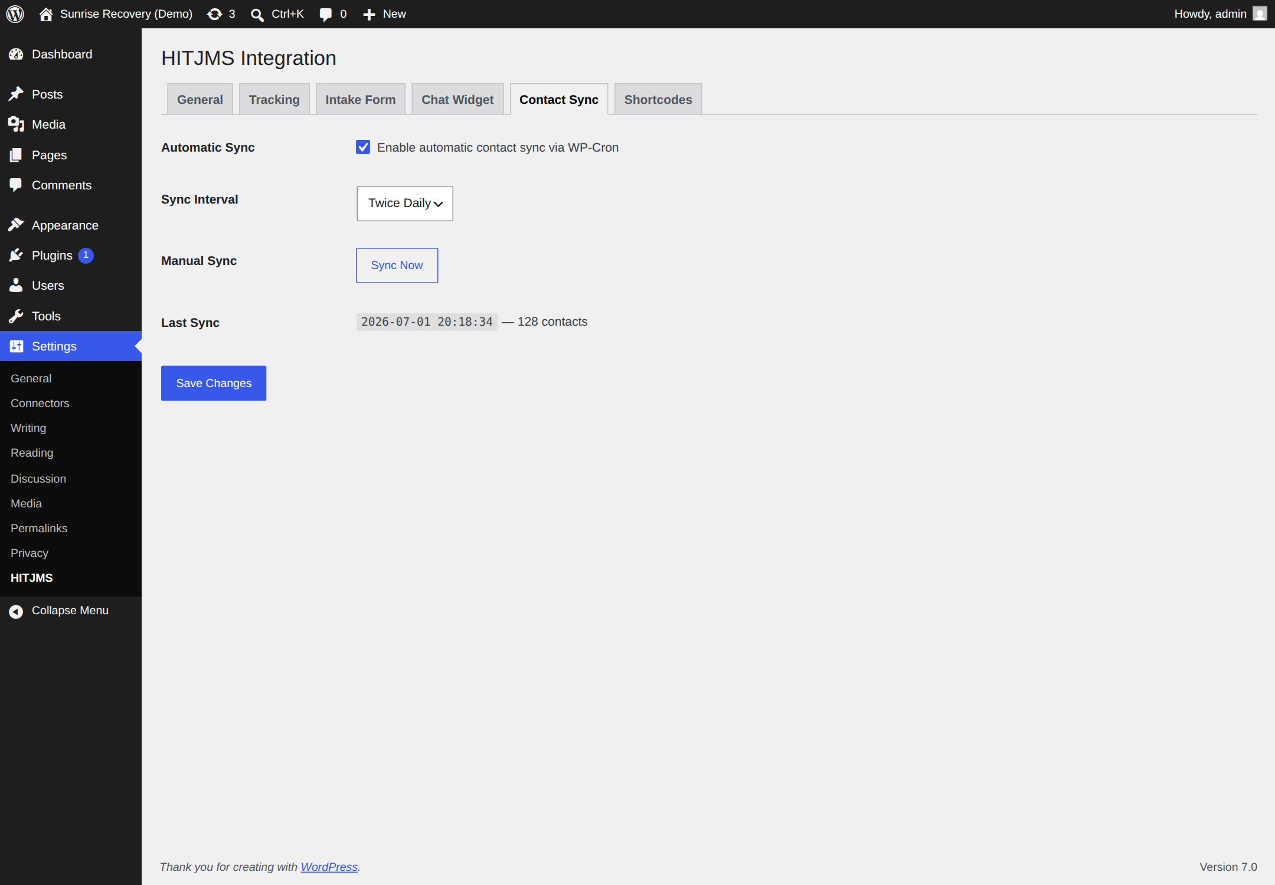This screenshot has width=1275, height=885.
Task: Click the Save Changes button
Action: 214,383
